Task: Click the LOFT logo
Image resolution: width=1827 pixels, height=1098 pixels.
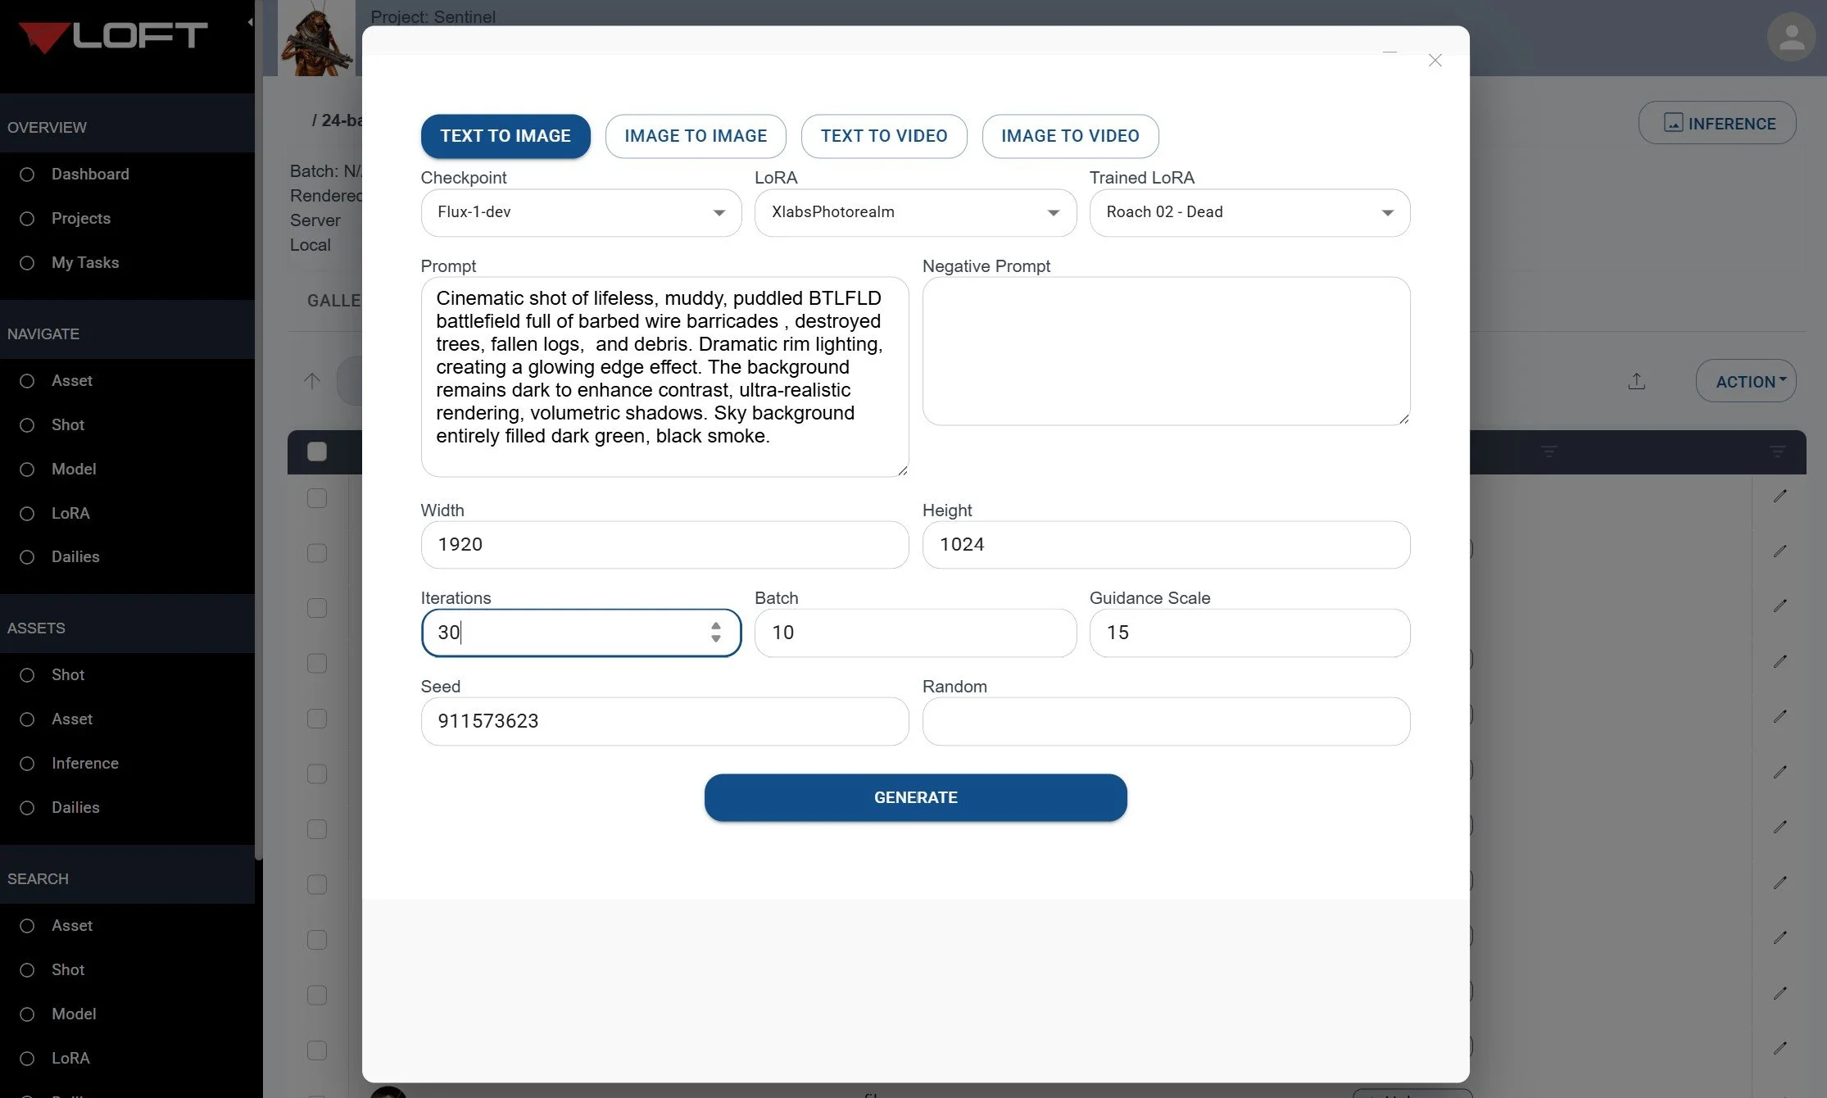Action: (x=114, y=36)
